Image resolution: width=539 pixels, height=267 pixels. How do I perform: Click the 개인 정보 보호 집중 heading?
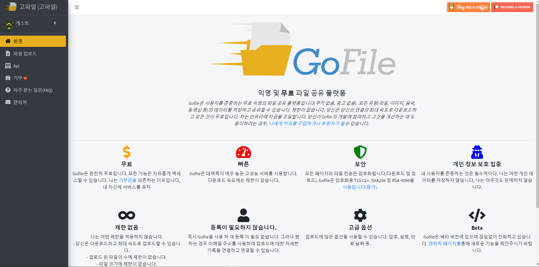pos(477,164)
